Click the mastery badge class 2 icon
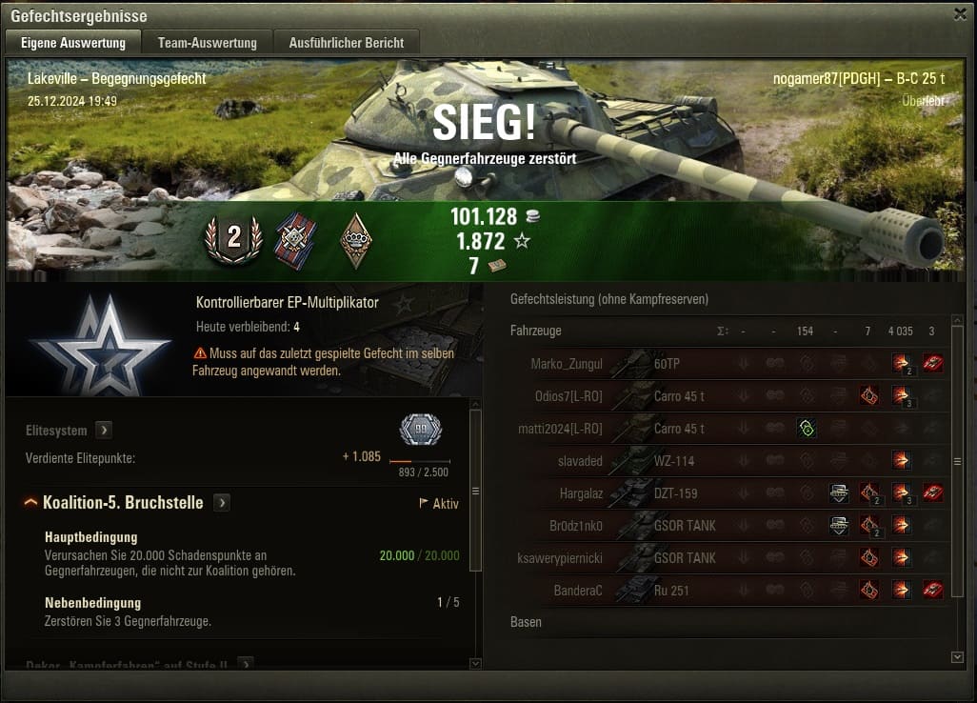The height and width of the screenshot is (703, 977). 233,239
